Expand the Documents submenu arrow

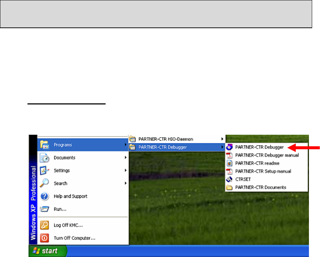tap(126, 158)
